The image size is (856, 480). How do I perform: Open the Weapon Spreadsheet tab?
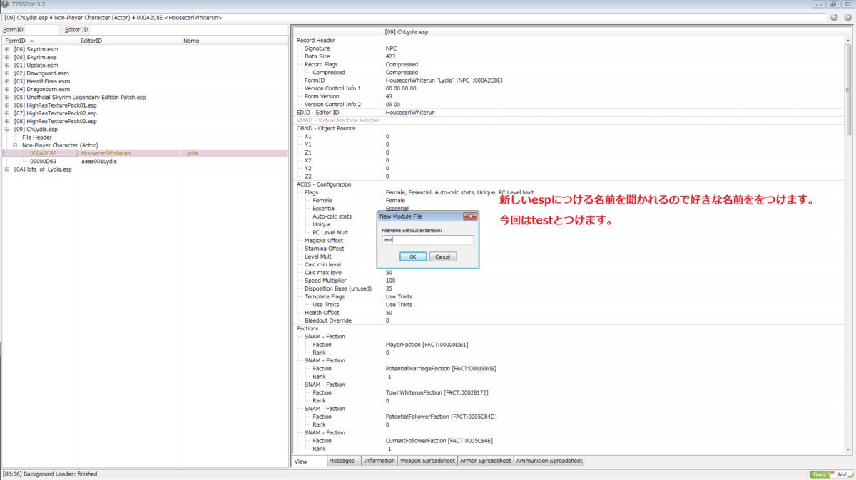tap(427, 461)
